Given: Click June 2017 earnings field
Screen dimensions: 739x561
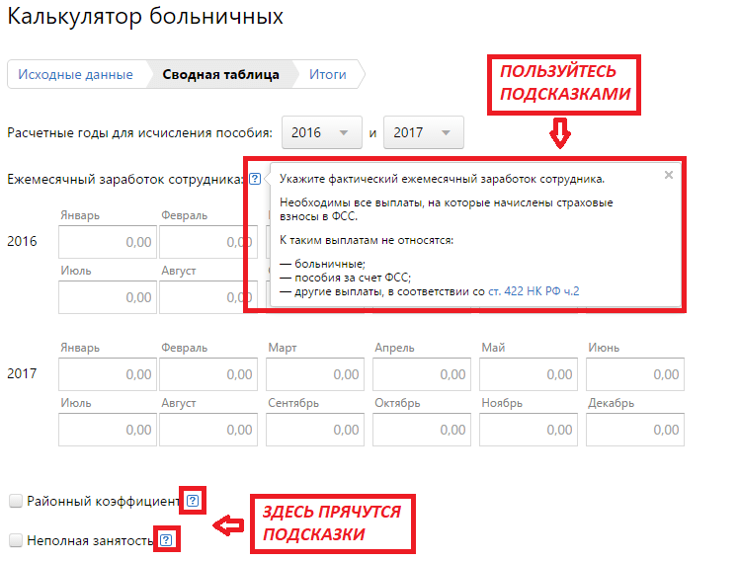Looking at the screenshot, I should 635,374.
